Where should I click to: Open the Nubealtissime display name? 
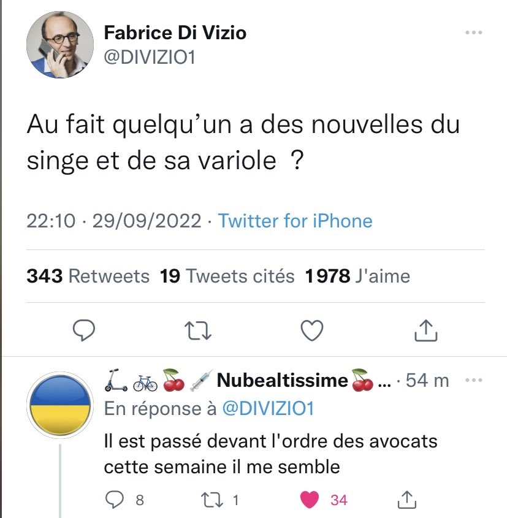(282, 380)
